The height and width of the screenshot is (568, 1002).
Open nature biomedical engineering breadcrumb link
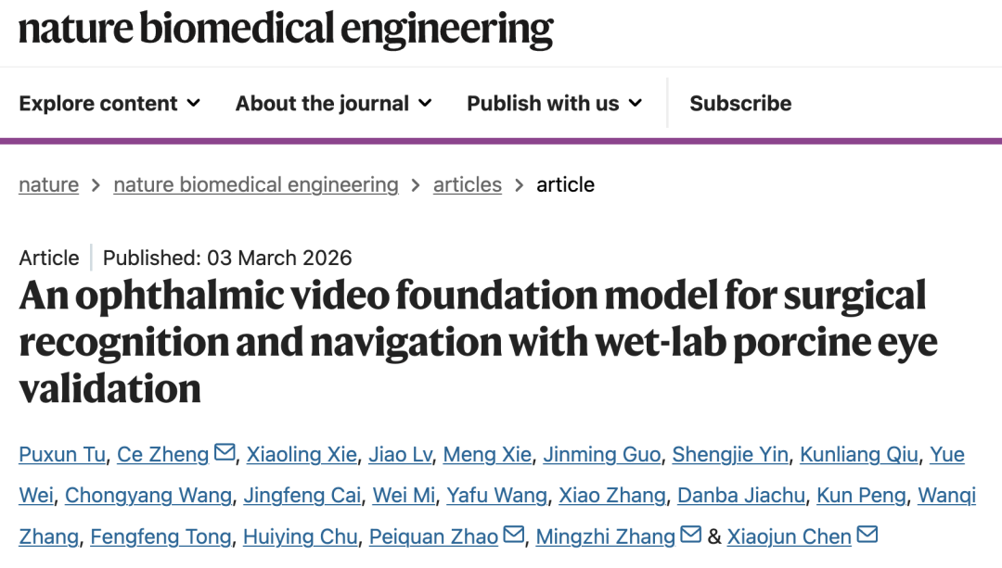(x=255, y=184)
